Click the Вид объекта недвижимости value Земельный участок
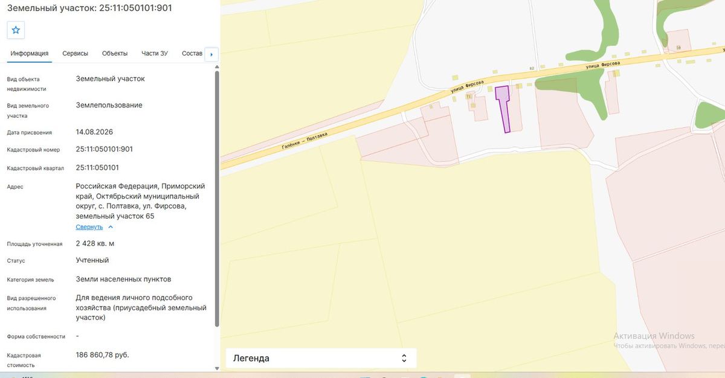This screenshot has width=725, height=378. point(111,78)
